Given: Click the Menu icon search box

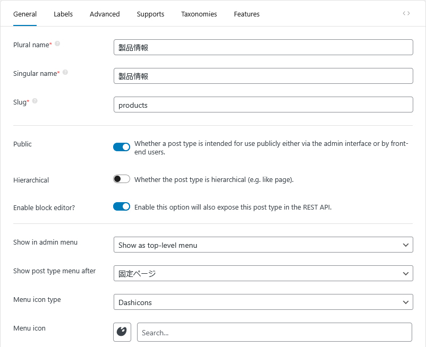Looking at the screenshot, I should 274,332.
